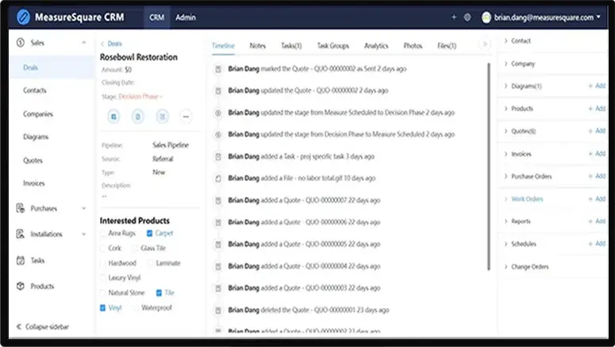Click the user avatar icon
The height and width of the screenshot is (347, 615).
(x=486, y=17)
